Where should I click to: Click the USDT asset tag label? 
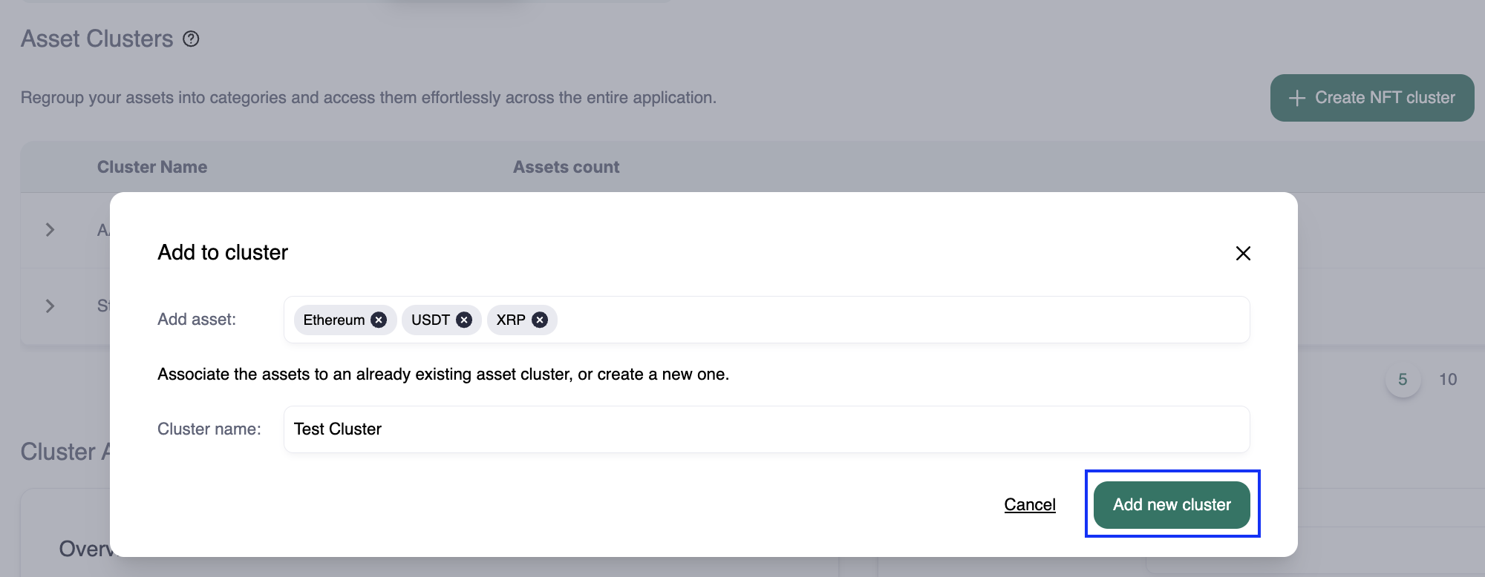431,320
